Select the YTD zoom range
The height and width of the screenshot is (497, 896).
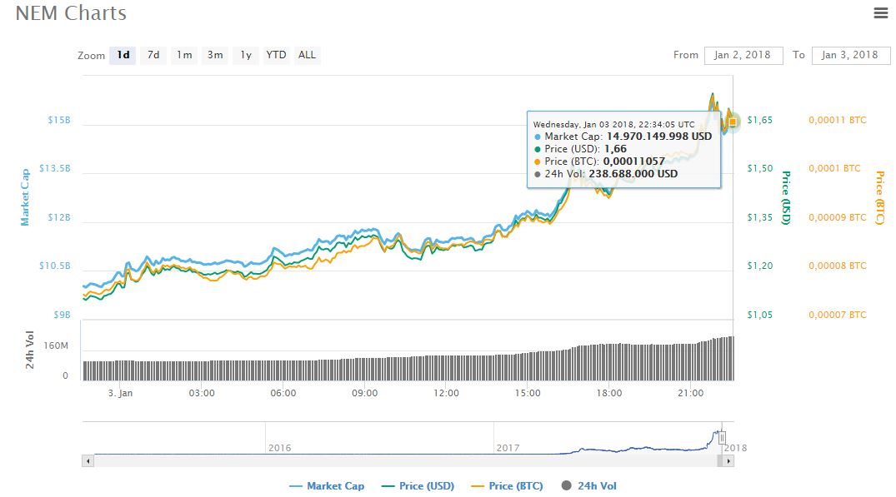pos(276,55)
